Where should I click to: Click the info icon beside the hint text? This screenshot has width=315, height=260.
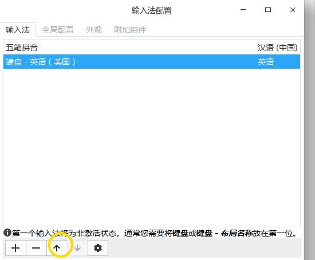[x=7, y=233]
